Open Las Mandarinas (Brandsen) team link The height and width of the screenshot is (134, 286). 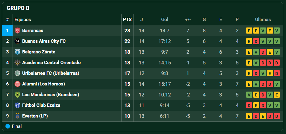pyautogui.click(x=51, y=95)
